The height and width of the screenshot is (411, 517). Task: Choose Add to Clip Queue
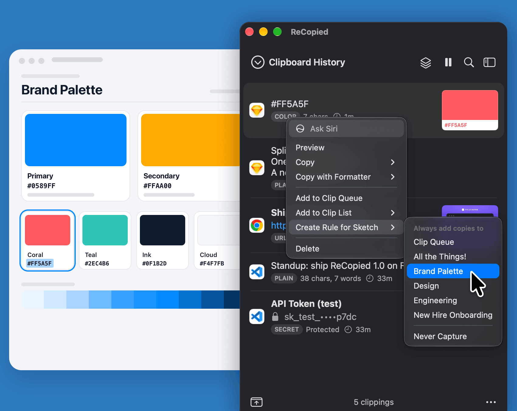(x=346, y=198)
